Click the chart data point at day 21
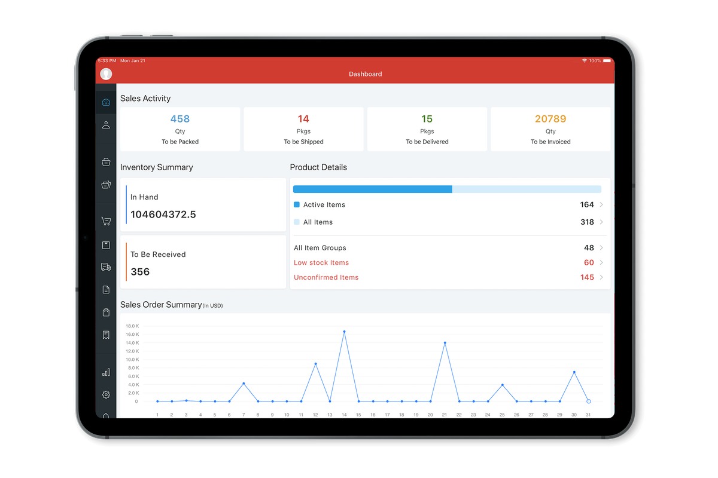718x478 pixels. [445, 343]
